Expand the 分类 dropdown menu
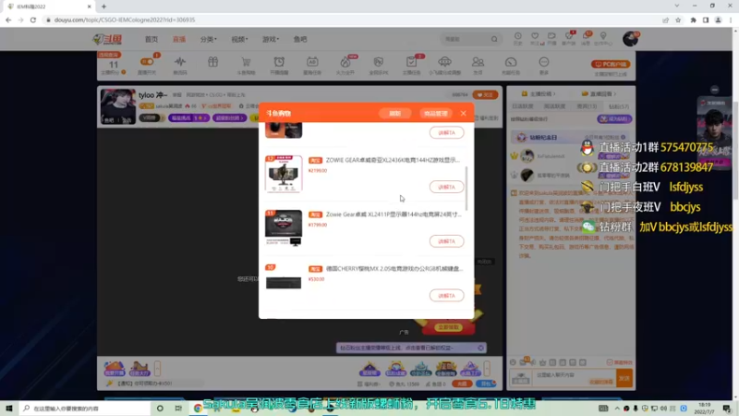739x416 pixels. (x=209, y=39)
